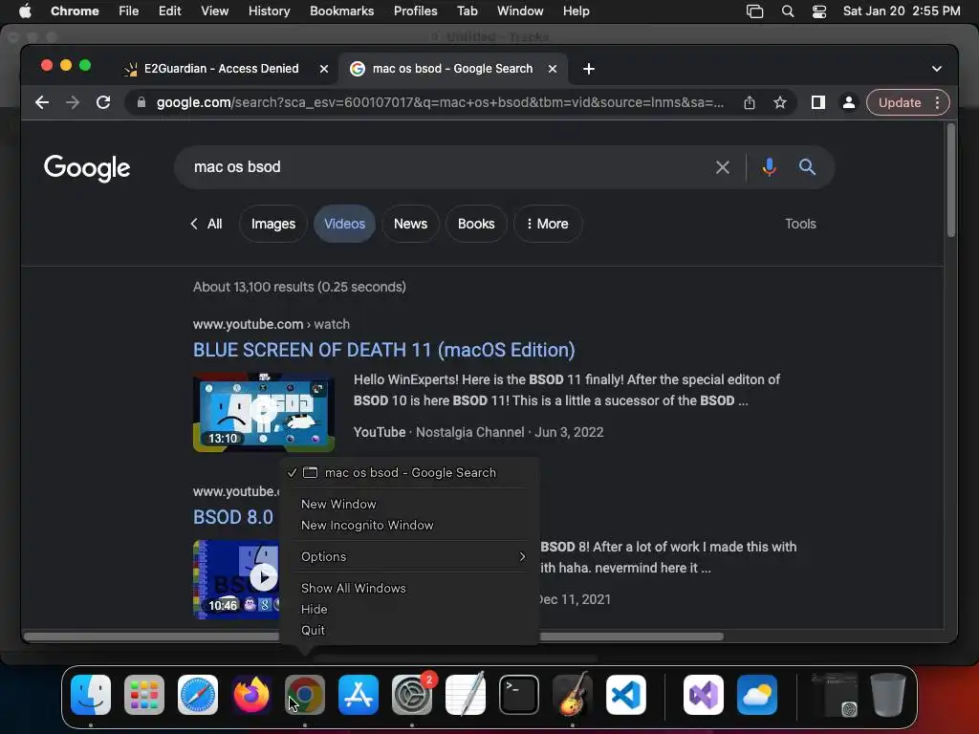Viewport: 979px width, 734px height.
Task: Open Finder from the Dock
Action: click(x=91, y=694)
